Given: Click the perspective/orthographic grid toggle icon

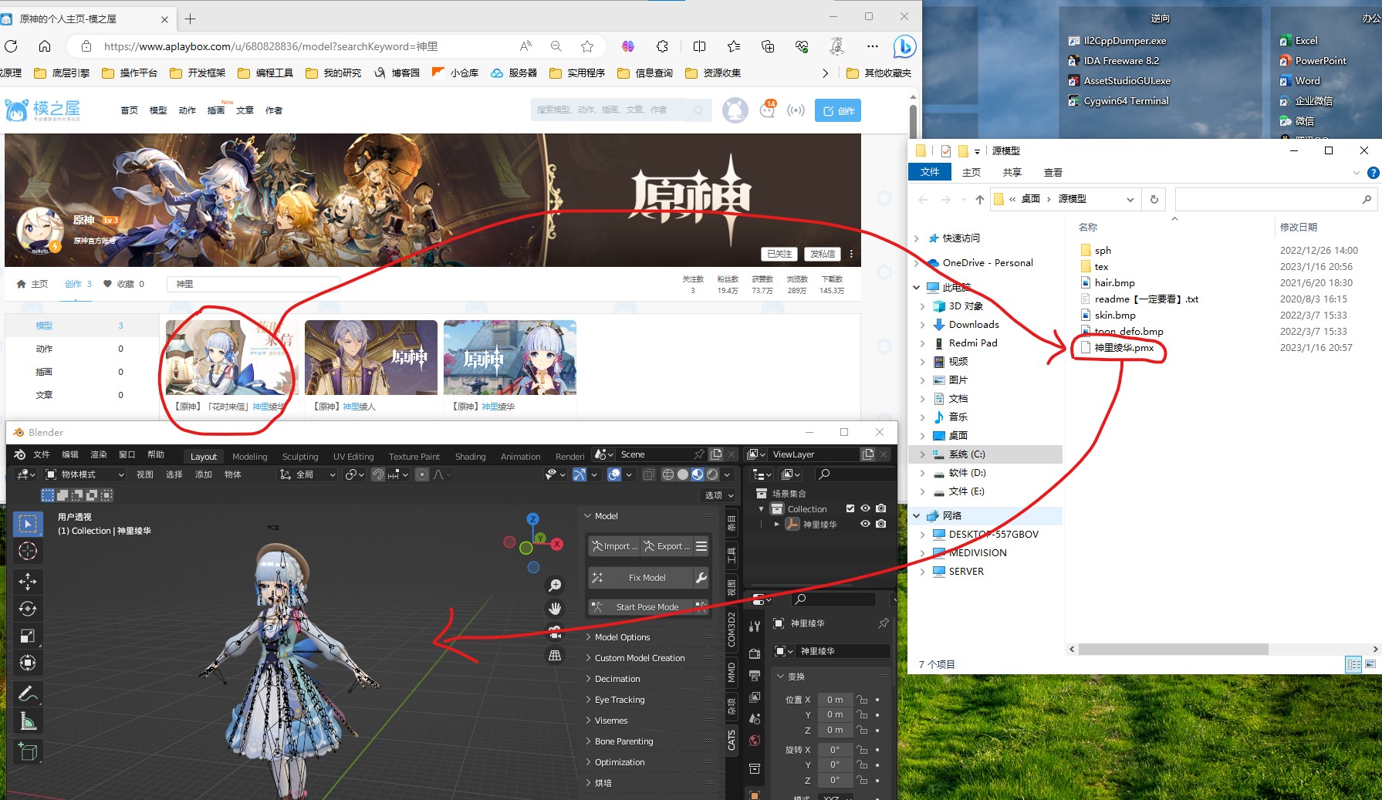Looking at the screenshot, I should (555, 656).
